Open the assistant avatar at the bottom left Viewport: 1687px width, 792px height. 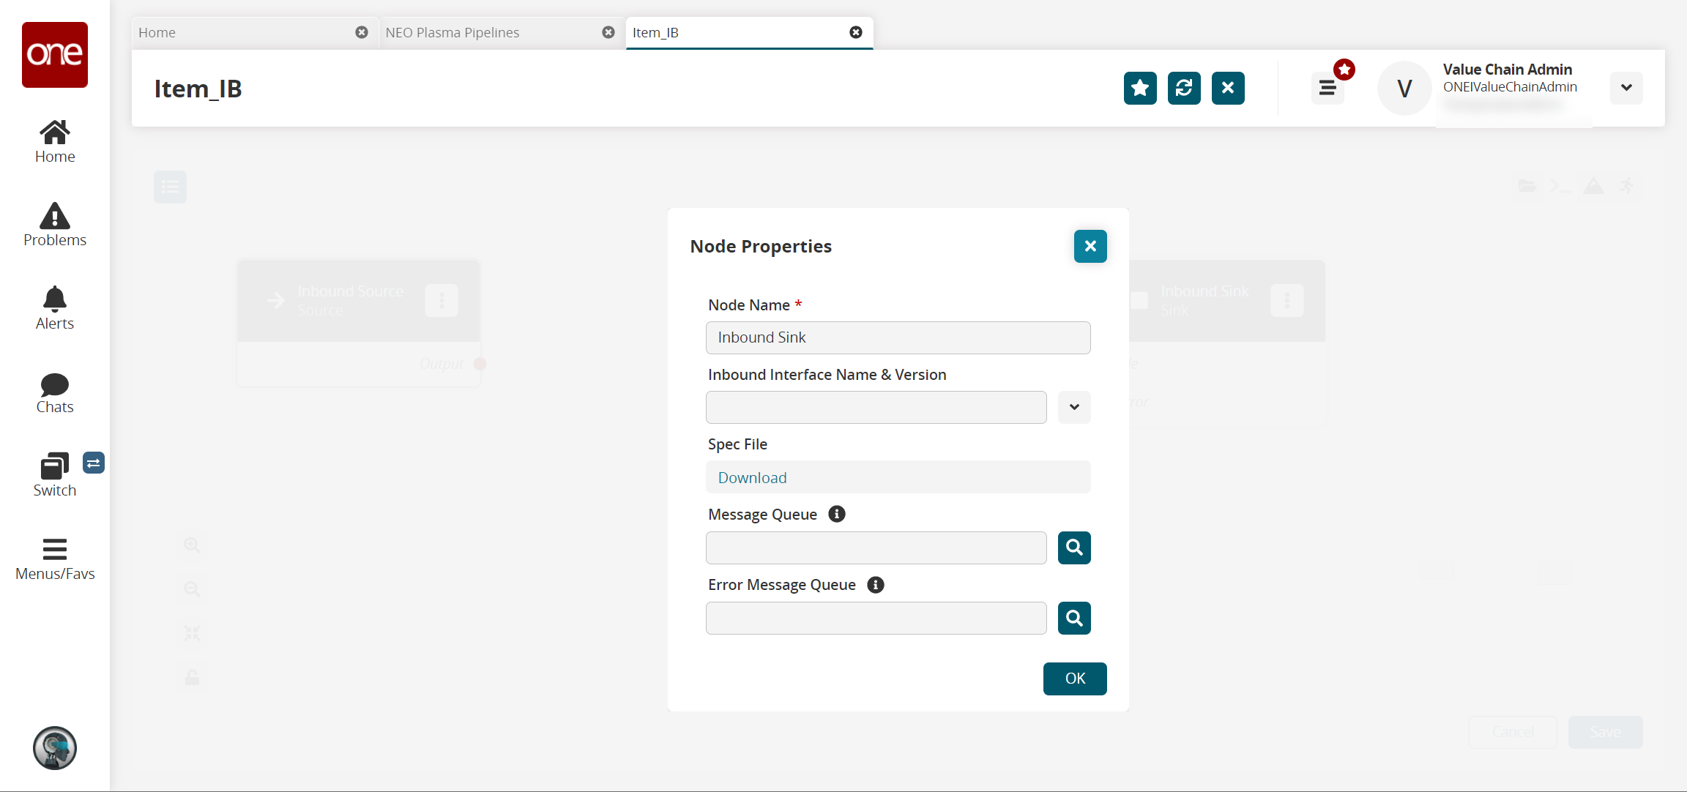(x=55, y=748)
